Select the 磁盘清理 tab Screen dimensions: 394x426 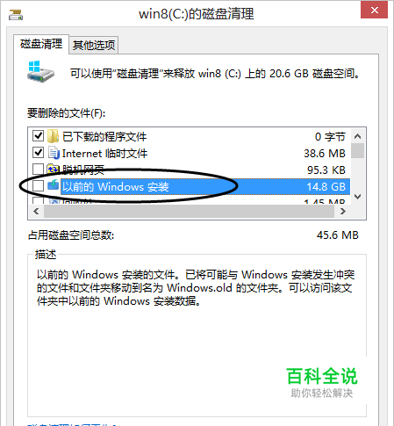click(41, 44)
